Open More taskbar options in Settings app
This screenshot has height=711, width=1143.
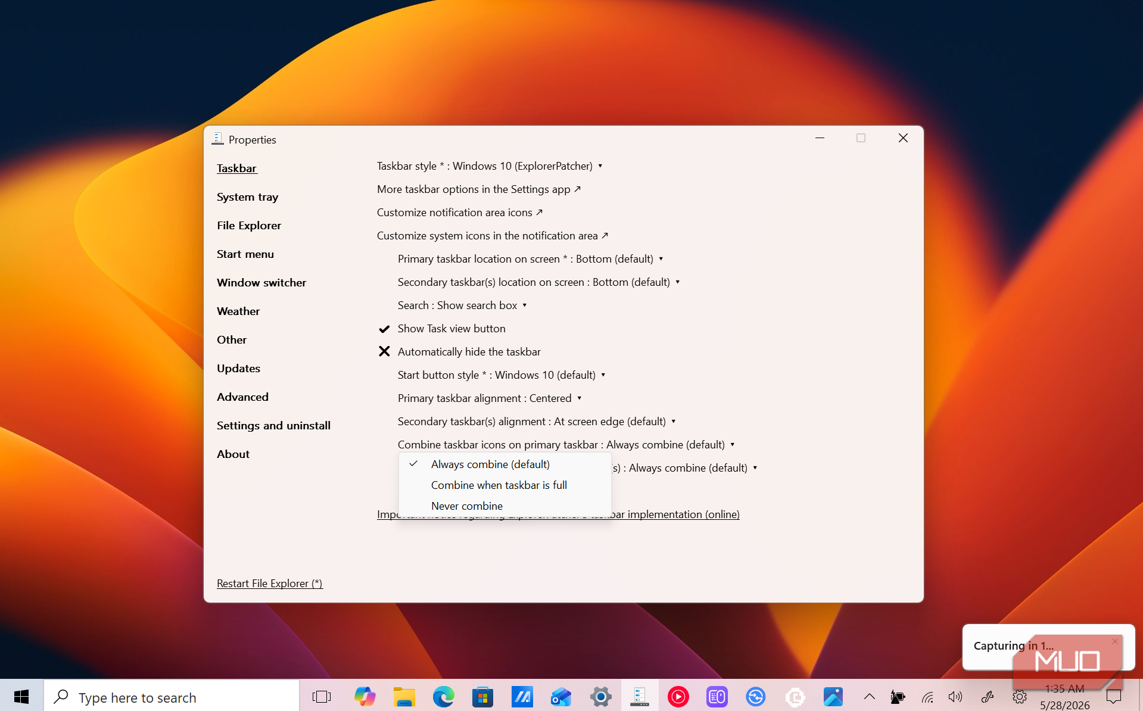point(479,189)
